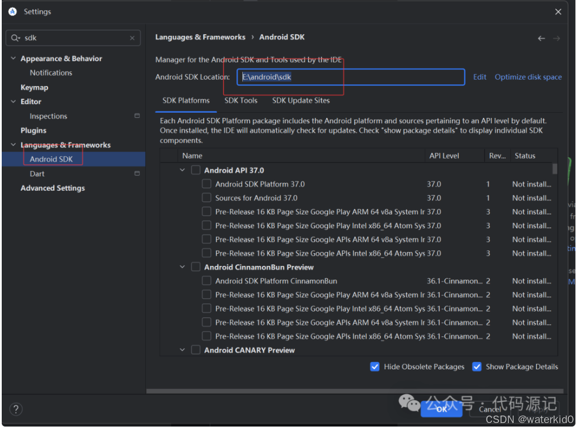Viewport: 576px width, 430px height.
Task: Sort by the Name column header
Action: (301, 155)
